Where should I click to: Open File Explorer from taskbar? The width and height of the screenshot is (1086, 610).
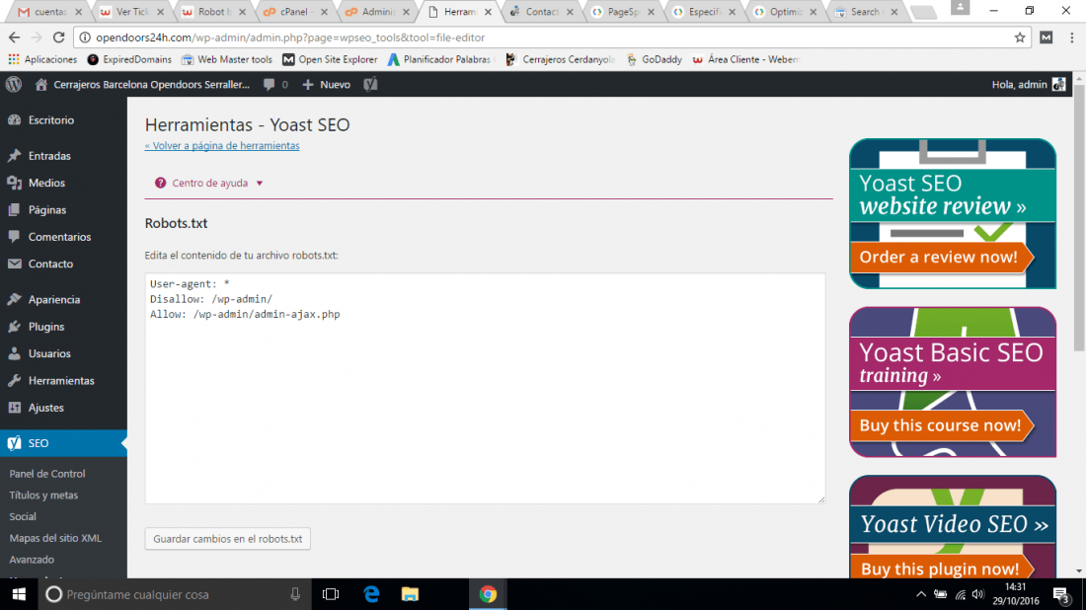410,594
